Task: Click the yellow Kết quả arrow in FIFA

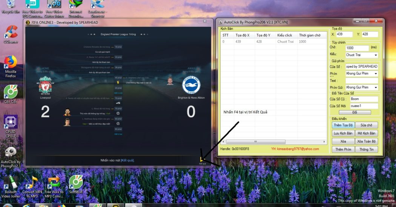Action: coord(202,159)
